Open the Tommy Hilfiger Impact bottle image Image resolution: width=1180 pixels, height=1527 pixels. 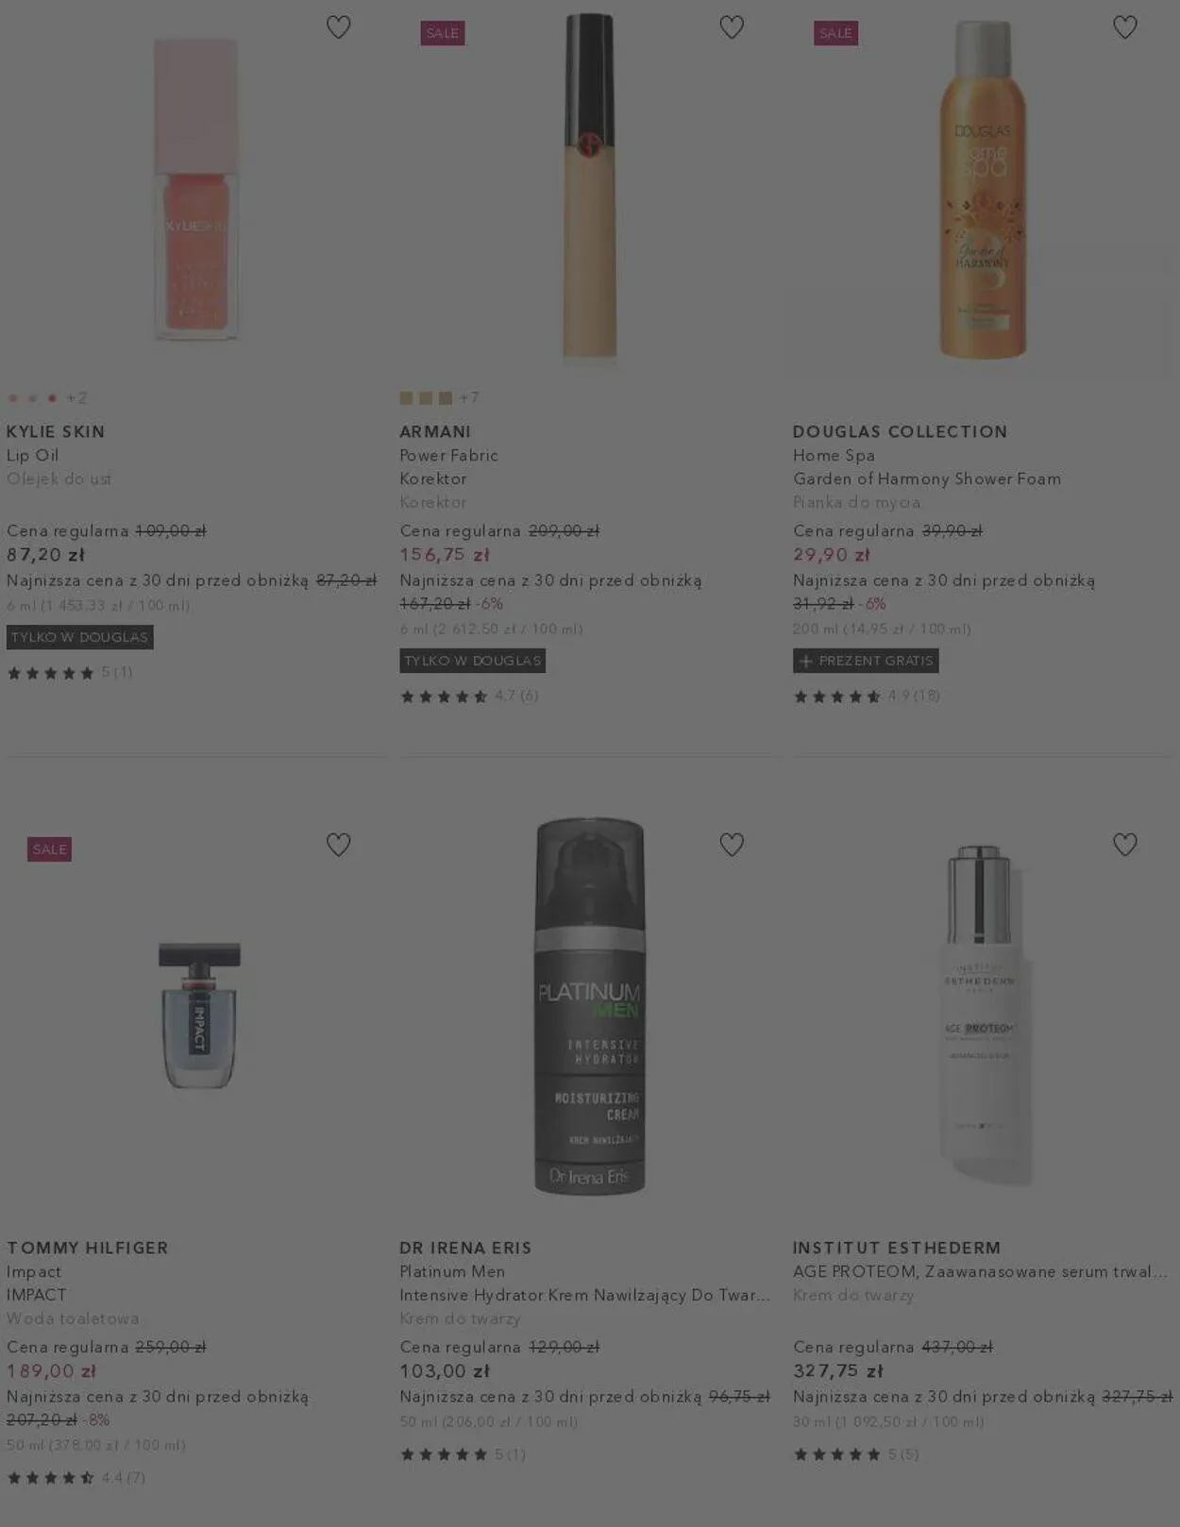[199, 1015]
